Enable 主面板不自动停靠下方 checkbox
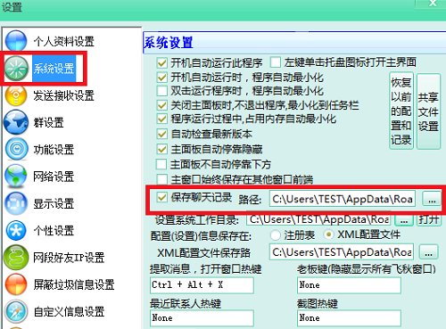 tap(161, 164)
